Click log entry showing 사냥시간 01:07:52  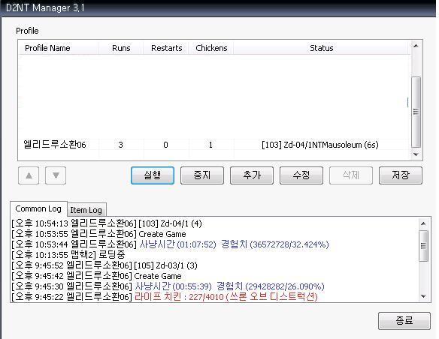pyautogui.click(x=170, y=244)
